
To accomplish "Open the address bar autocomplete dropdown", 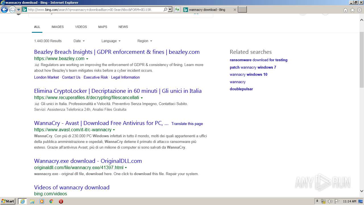I will point(170,10).
